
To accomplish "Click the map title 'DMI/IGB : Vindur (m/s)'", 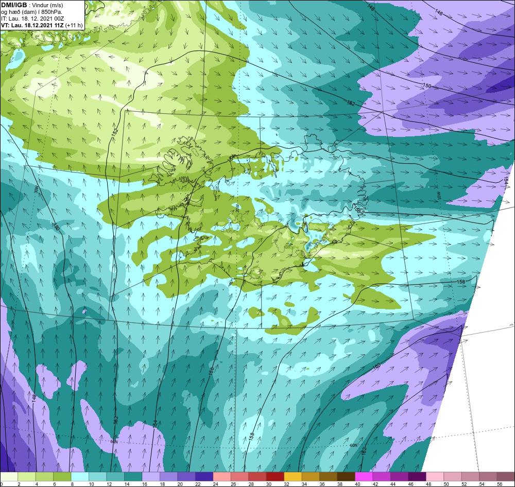I will point(32,5).
